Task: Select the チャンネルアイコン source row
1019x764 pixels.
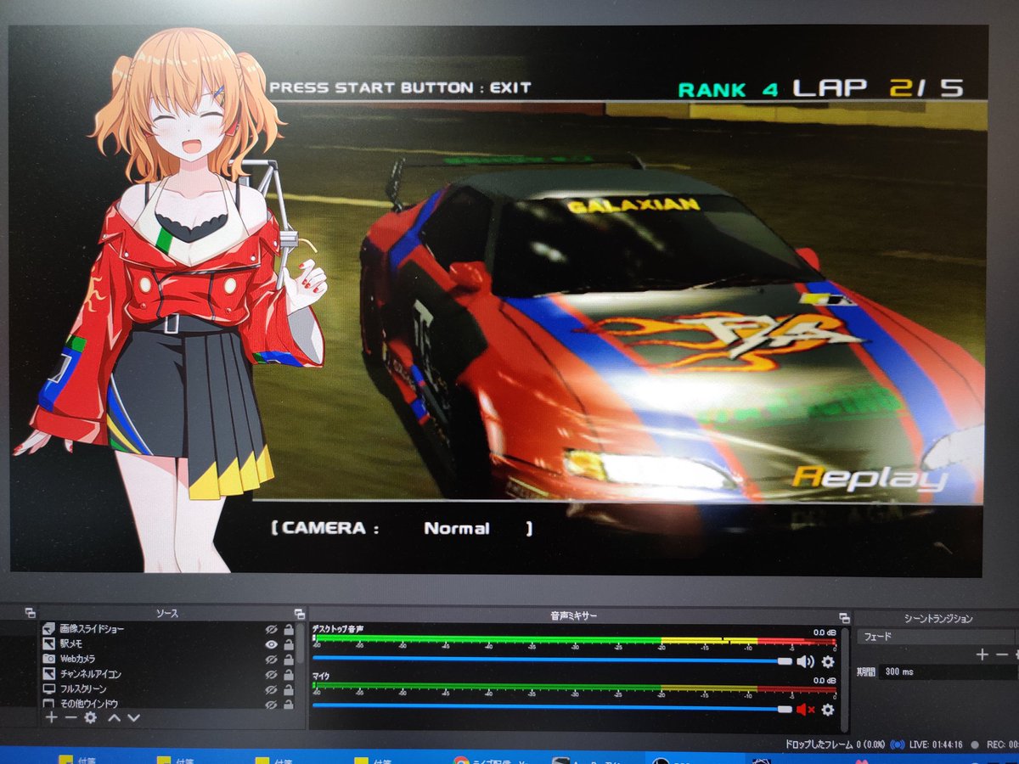Action: pyautogui.click(x=168, y=674)
